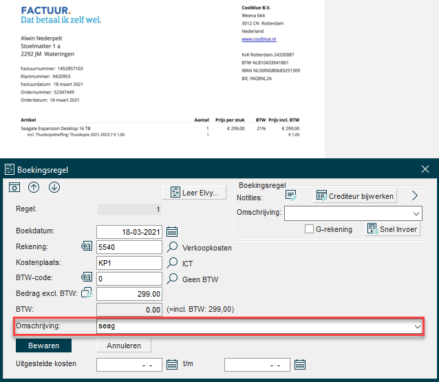Screen dimensions: 439x382
Task: Click the 'Coolblue B.V.' company name
Action: [256, 8]
